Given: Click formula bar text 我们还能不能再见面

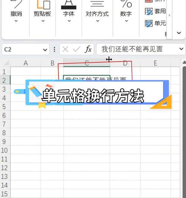Looking at the screenshot, I should tap(132, 49).
